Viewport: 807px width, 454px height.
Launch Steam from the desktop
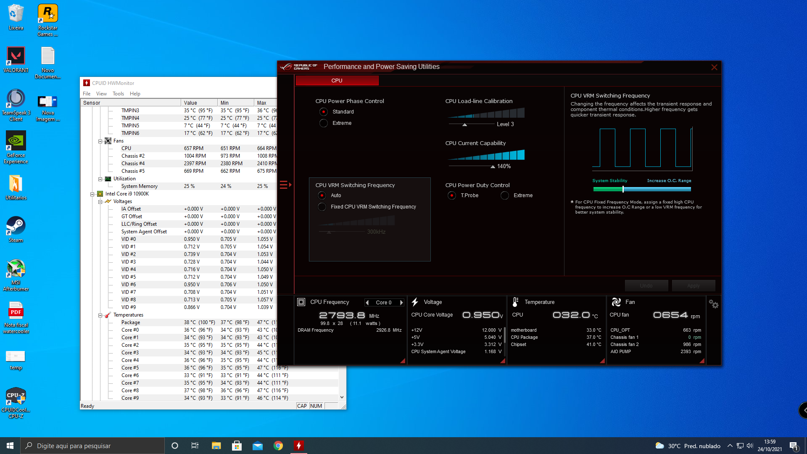(16, 230)
